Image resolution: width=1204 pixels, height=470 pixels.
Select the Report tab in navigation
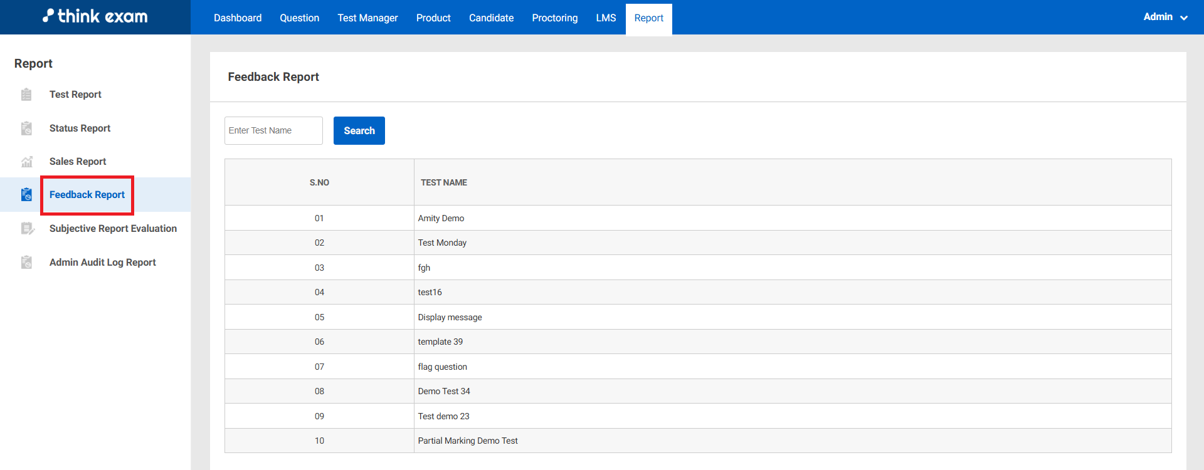coord(648,18)
